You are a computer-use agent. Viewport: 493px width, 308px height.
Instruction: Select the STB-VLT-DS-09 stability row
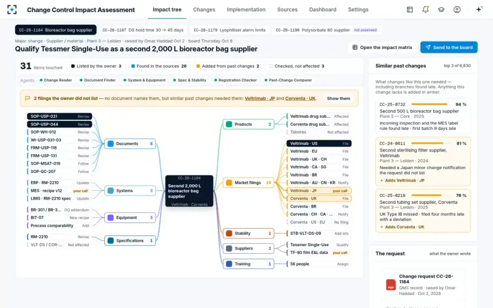coord(319,233)
